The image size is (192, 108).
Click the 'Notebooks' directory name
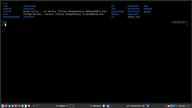[x=133, y=9]
